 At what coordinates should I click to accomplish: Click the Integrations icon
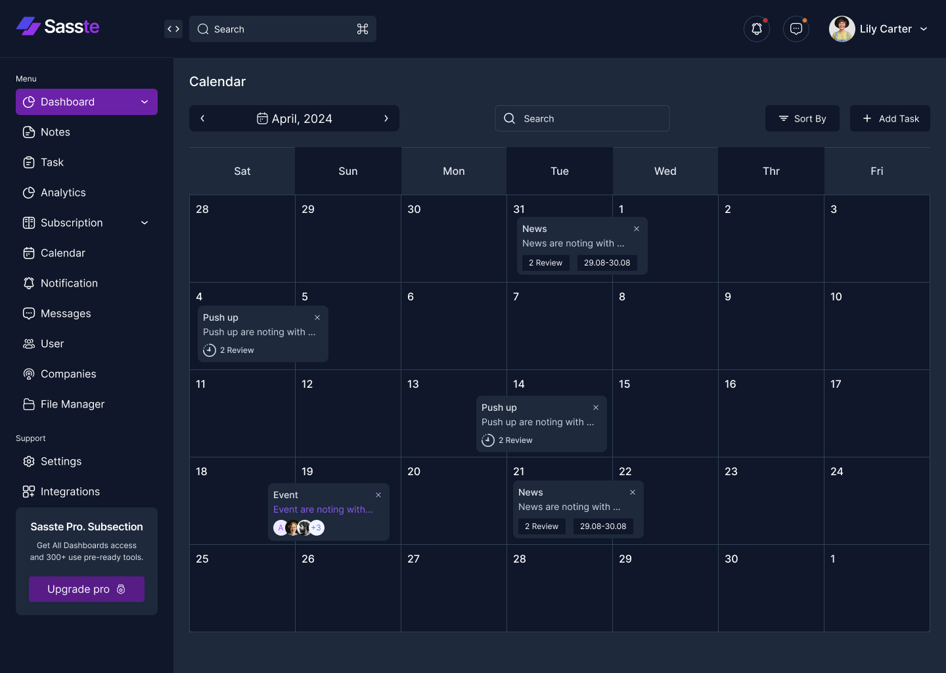click(x=29, y=492)
